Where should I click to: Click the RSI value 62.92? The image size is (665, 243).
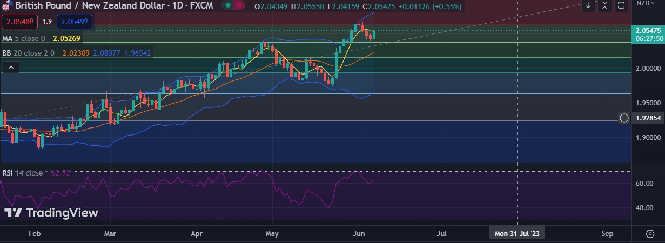[x=61, y=173]
